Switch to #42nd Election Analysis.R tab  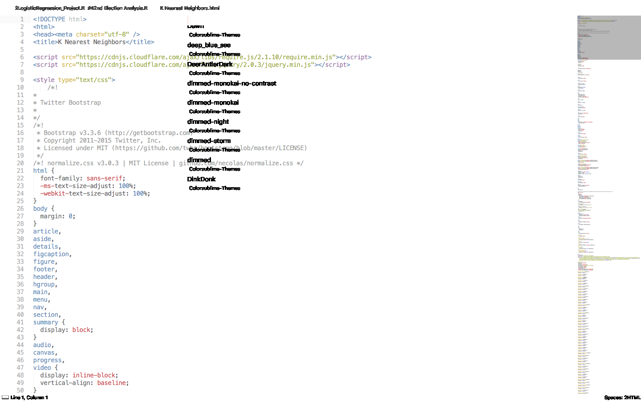(118, 8)
